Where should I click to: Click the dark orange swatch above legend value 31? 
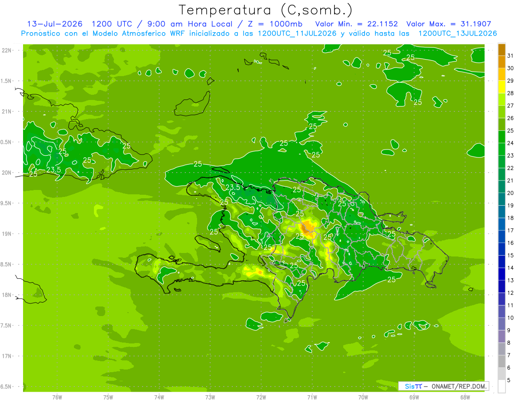[502, 50]
